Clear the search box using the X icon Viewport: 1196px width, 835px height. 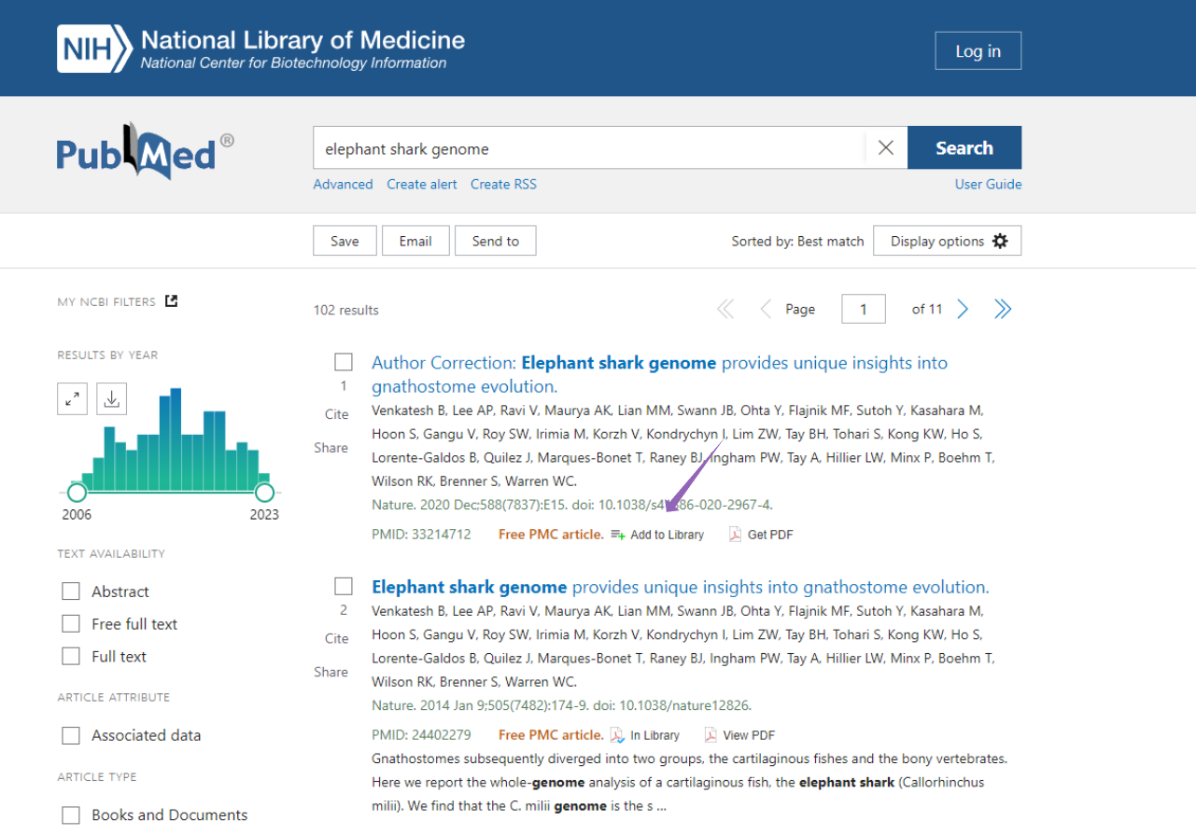pos(885,146)
